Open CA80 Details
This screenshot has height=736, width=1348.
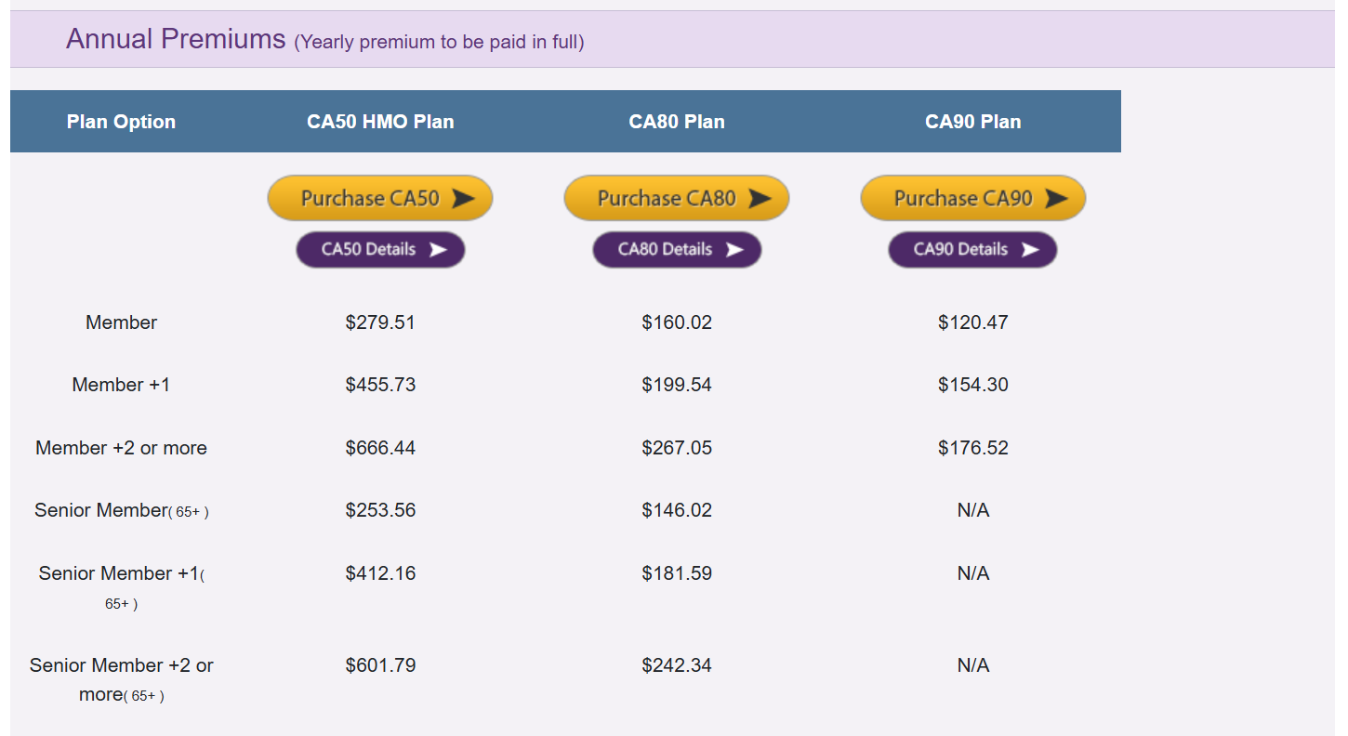677,249
